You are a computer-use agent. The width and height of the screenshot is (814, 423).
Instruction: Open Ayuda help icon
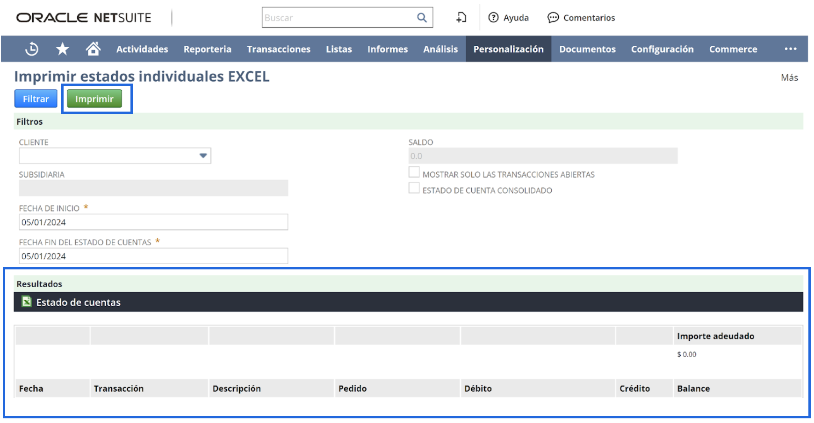[x=493, y=18]
